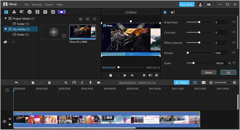240x130 pixels.
Task: Open the Stickers emoji tab icon
Action: pyautogui.click(x=29, y=12)
